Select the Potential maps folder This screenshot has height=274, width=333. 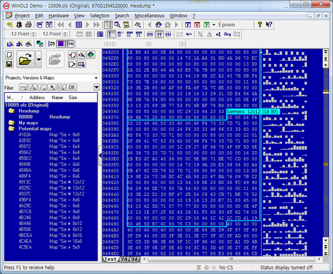click(x=35, y=129)
